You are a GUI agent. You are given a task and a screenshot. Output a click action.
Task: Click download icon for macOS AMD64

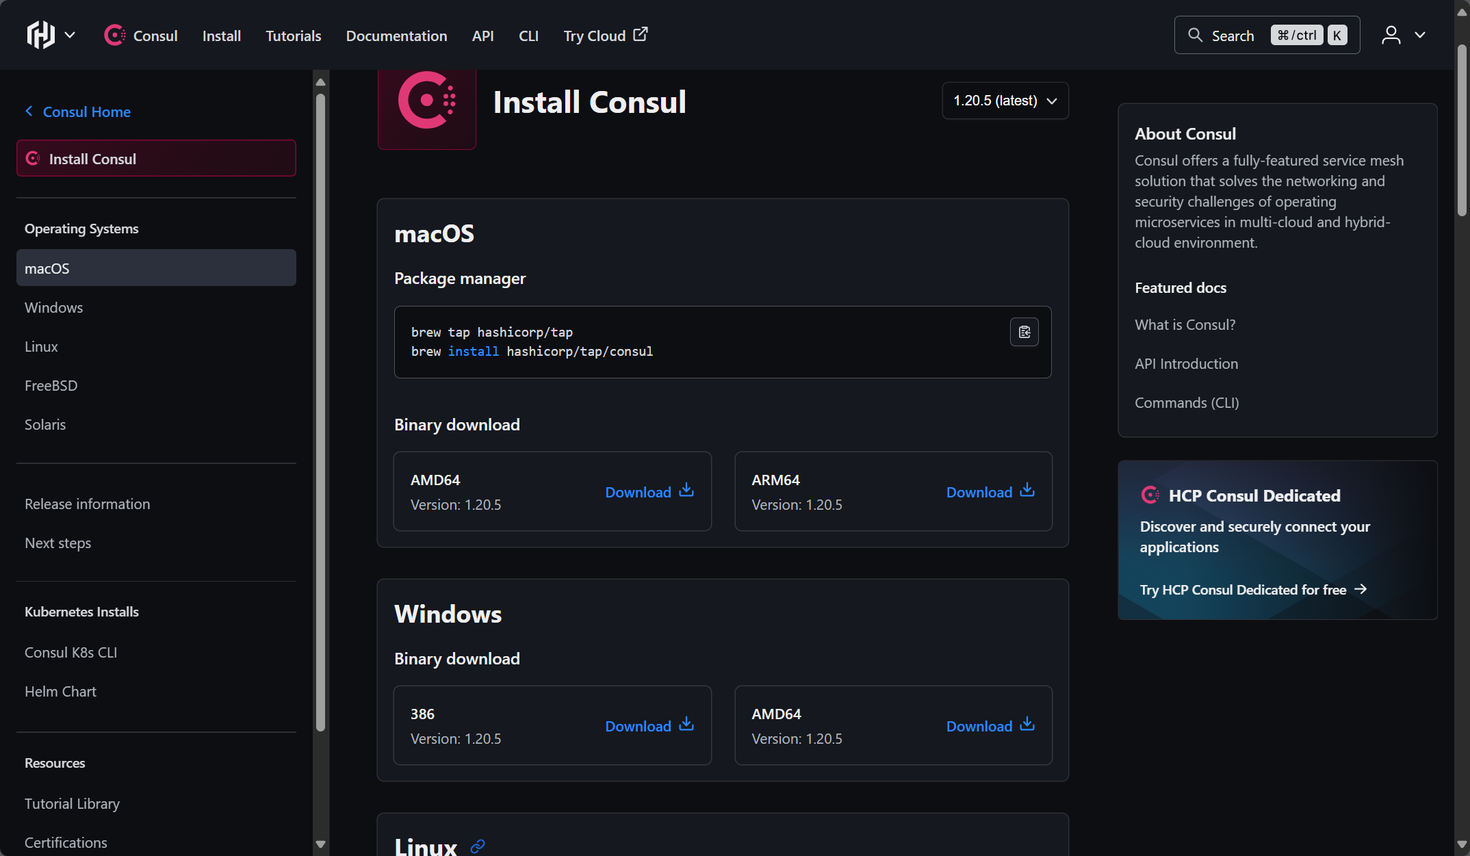(x=686, y=491)
